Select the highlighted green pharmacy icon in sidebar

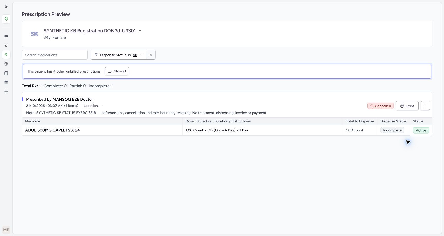(6, 55)
